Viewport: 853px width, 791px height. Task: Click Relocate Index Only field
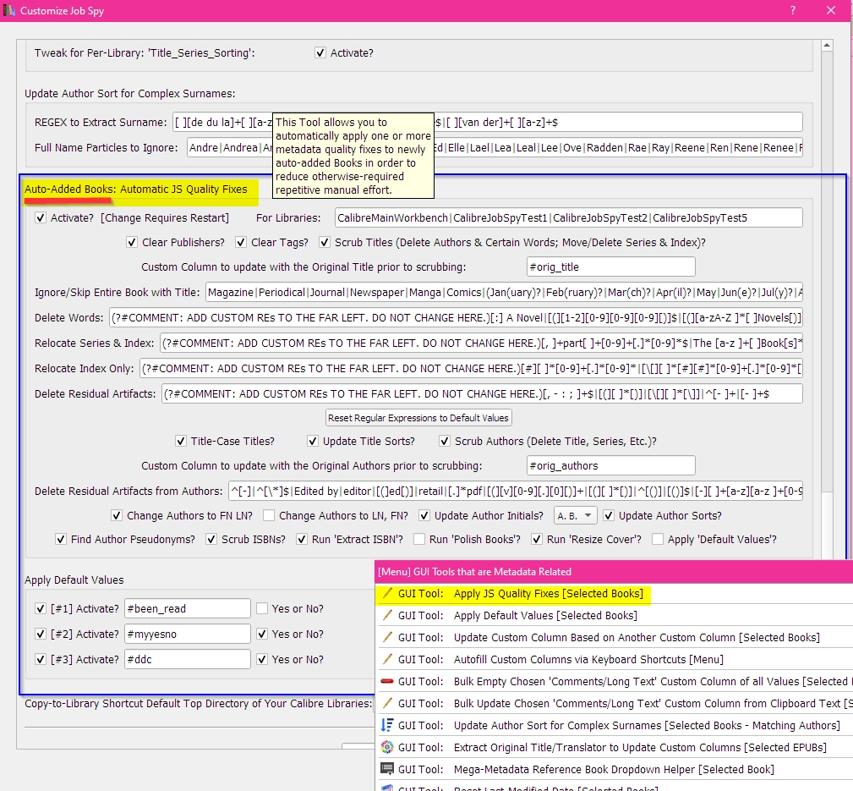(x=471, y=369)
